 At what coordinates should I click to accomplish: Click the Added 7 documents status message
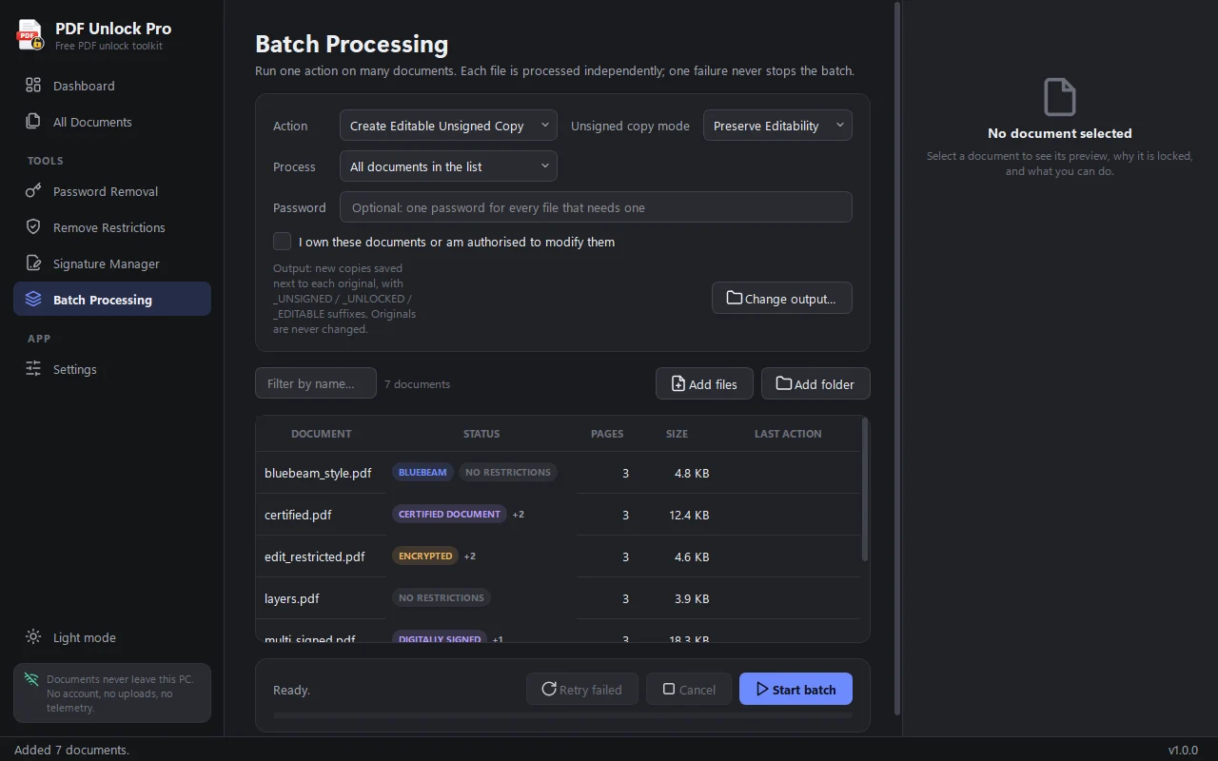click(71, 751)
